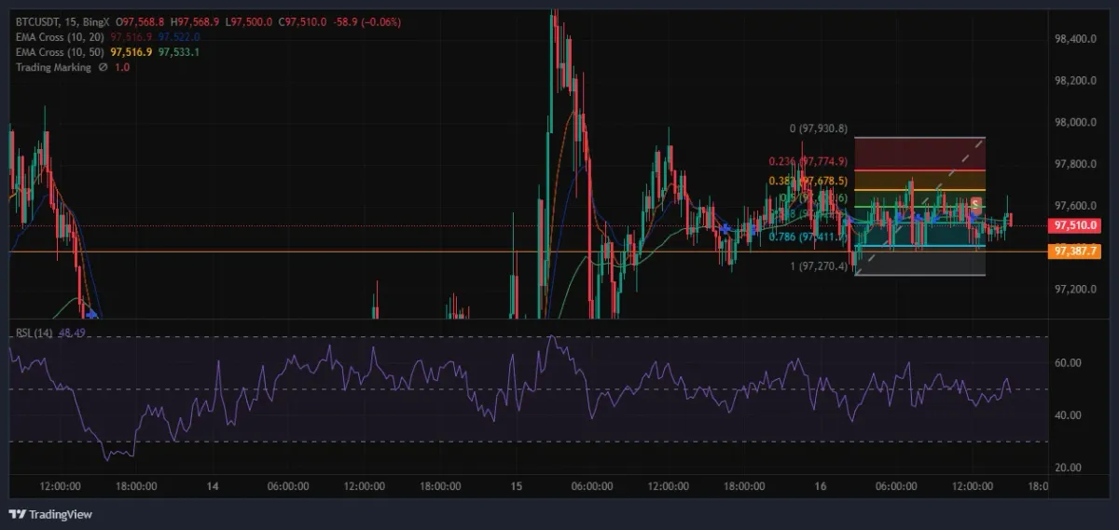Viewport: 1119px width, 530px height.
Task: Click the 98,200.0 price axis label
Action: pos(1074,81)
